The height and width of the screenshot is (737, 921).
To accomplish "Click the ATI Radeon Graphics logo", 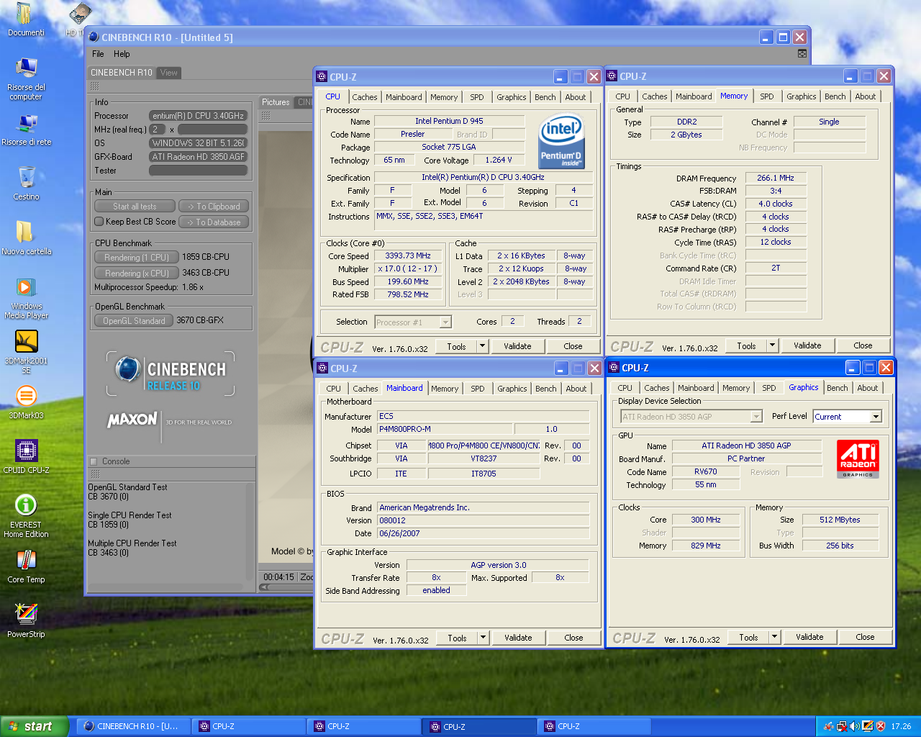I will (x=858, y=458).
